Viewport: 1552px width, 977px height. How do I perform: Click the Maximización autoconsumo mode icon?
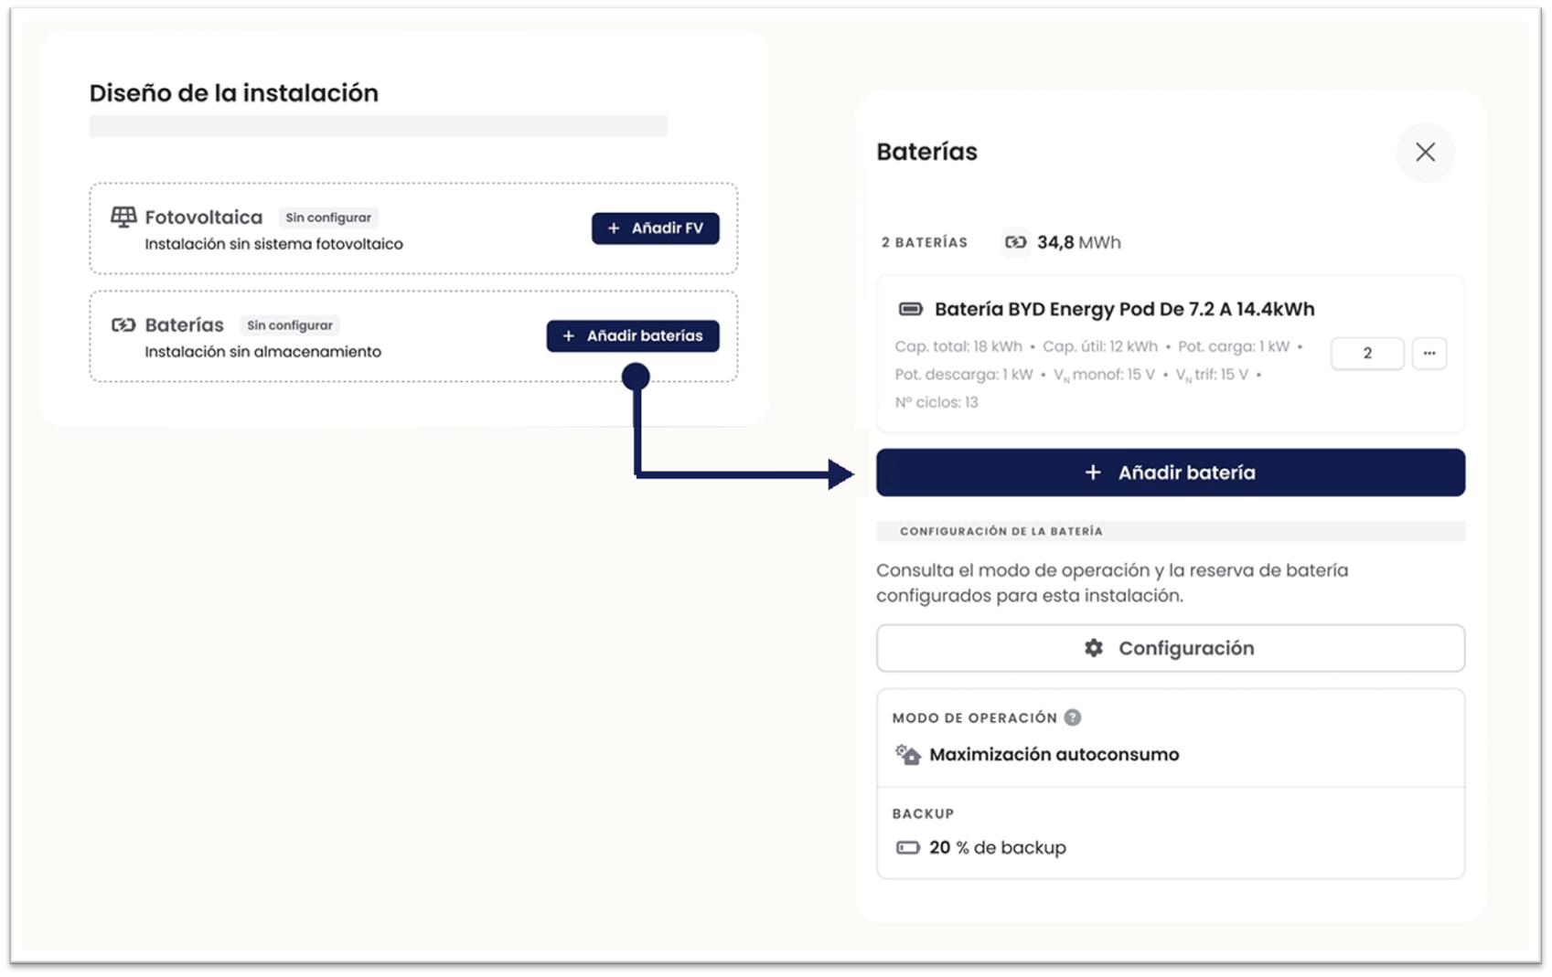(x=907, y=754)
